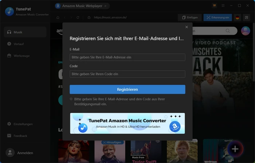
Task: Change region via German flag icon
Action: pos(237,17)
